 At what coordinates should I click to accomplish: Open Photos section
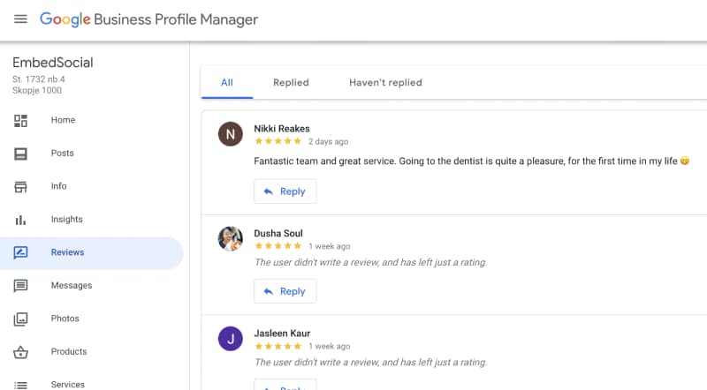[65, 318]
